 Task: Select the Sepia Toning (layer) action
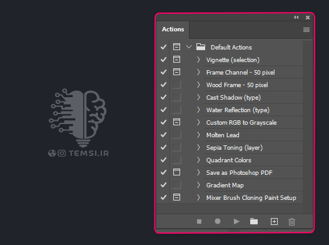point(235,148)
